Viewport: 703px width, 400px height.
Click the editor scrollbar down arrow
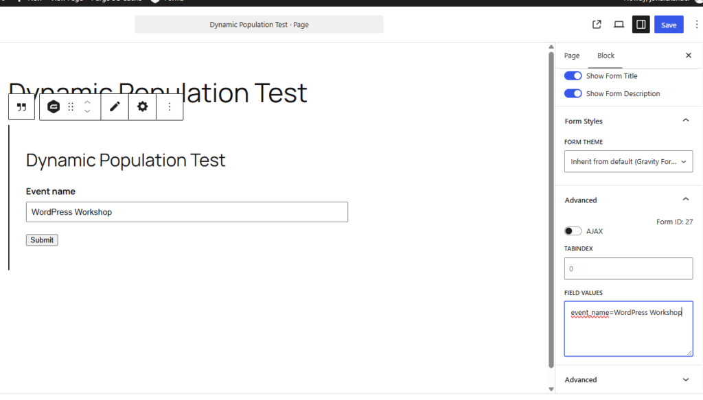pos(551,389)
